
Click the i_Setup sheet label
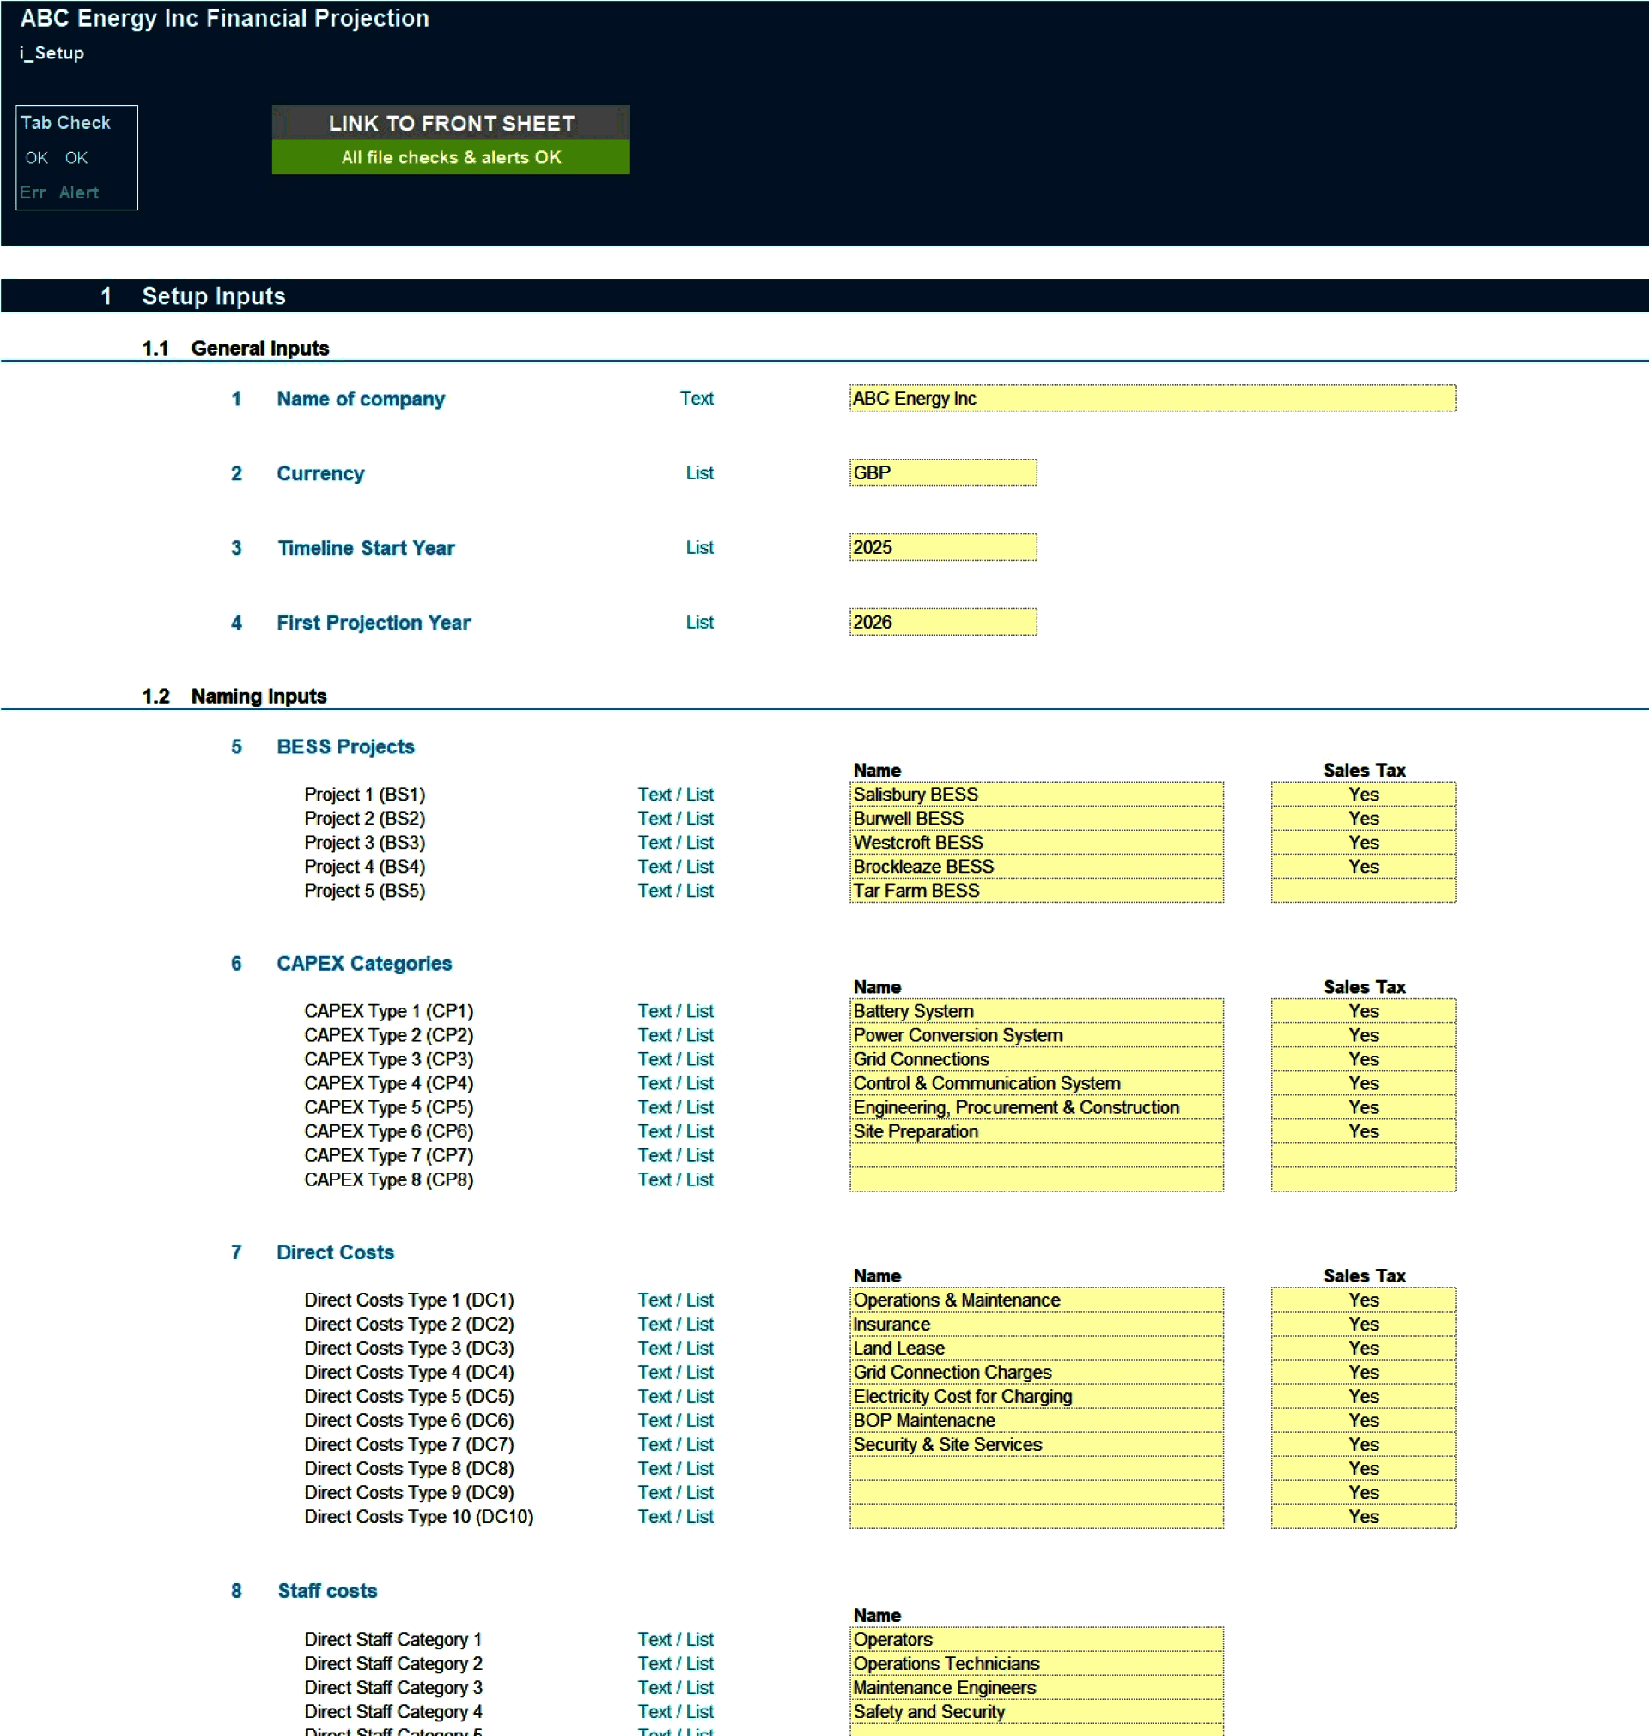pos(51,52)
